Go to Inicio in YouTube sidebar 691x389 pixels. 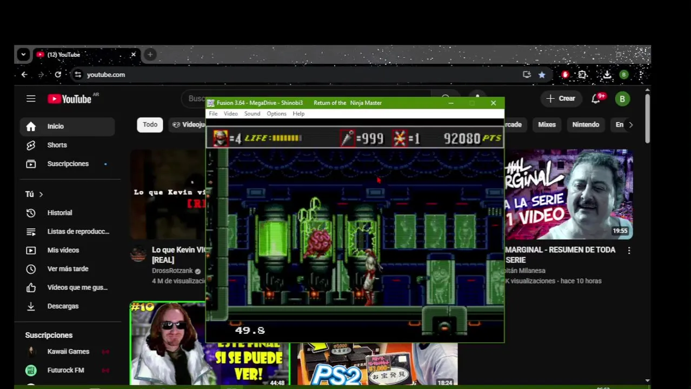tap(68, 126)
